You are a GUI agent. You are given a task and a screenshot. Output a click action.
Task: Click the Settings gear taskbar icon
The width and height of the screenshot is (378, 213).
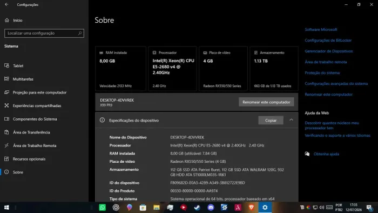[x=265, y=208]
